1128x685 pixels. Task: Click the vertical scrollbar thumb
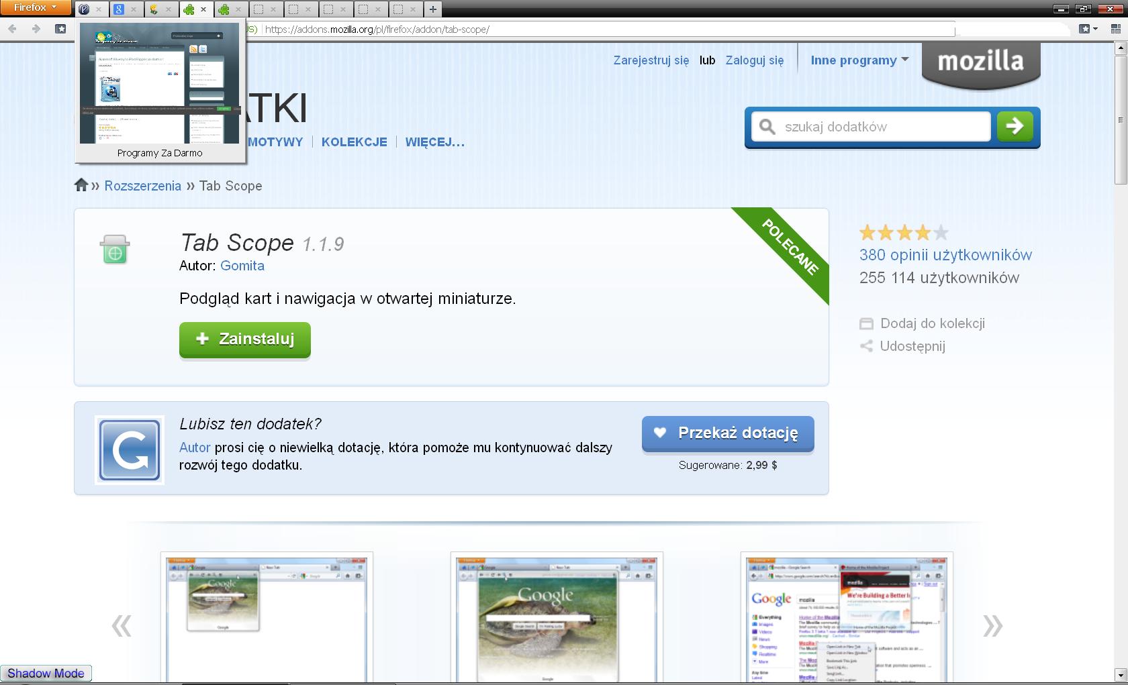pos(1120,119)
